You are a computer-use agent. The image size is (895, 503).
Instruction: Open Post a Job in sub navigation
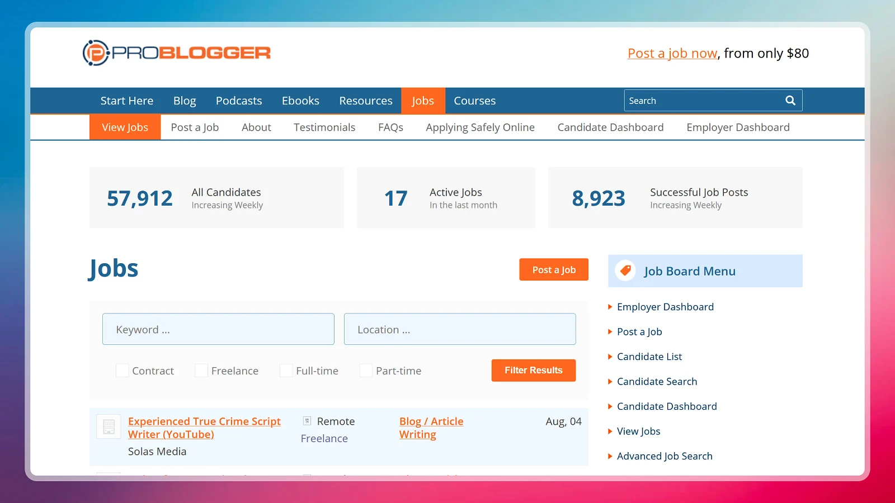195,127
